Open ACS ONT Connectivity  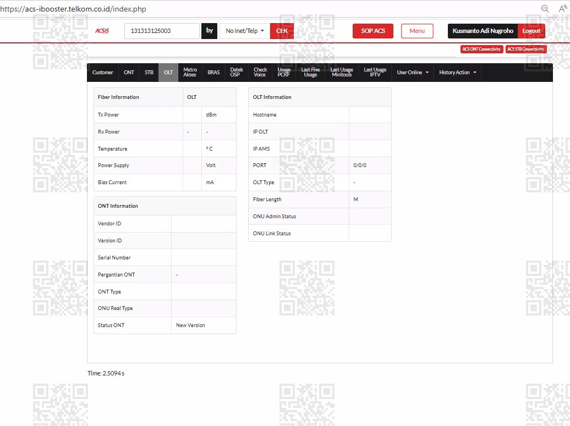click(x=481, y=49)
